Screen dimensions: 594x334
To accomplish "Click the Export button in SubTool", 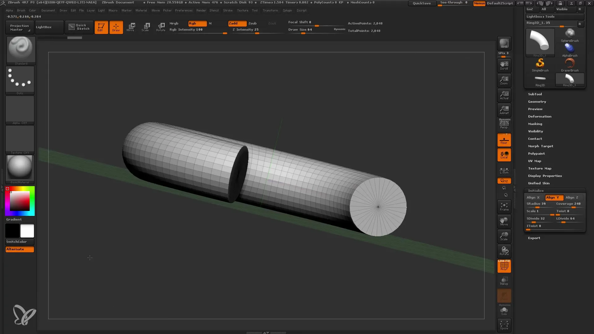I will (x=534, y=237).
